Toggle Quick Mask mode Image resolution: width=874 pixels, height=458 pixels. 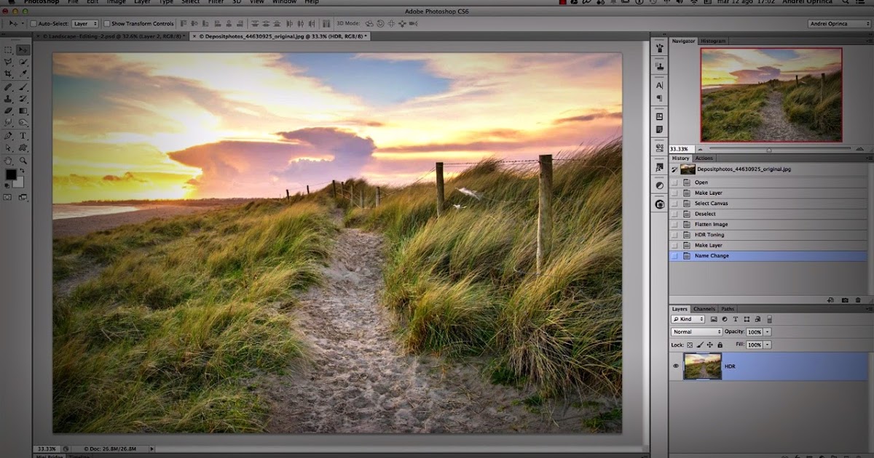[x=8, y=197]
